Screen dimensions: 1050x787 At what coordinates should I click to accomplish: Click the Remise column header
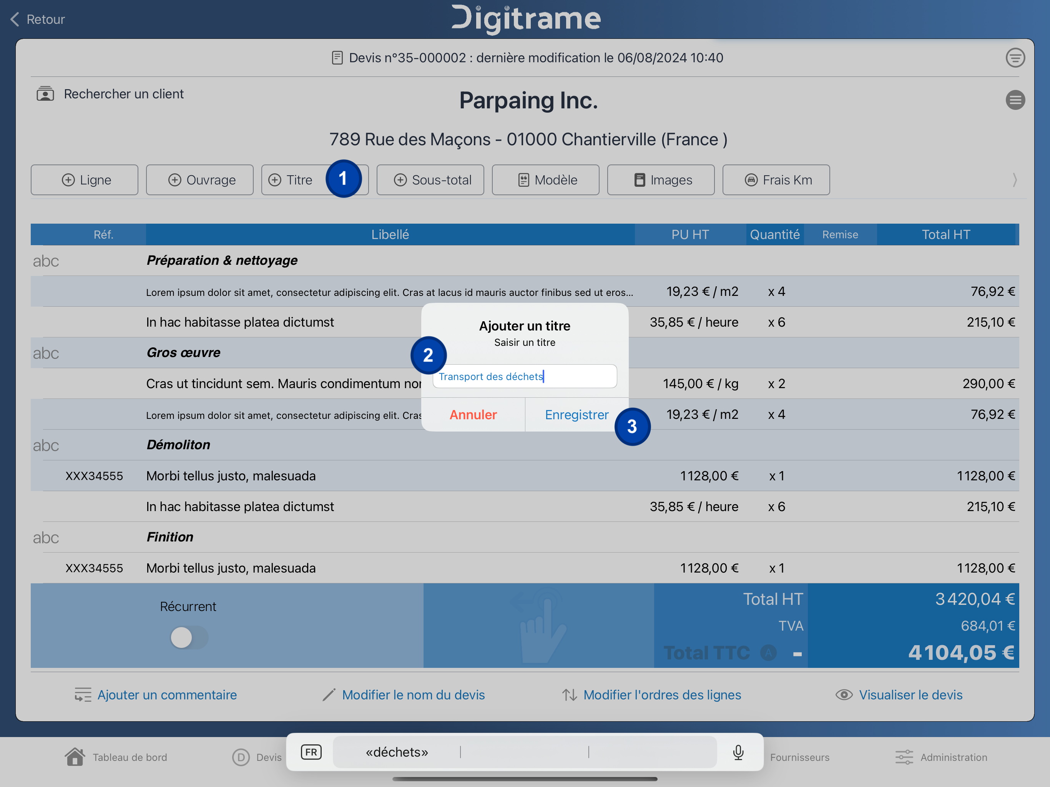tap(840, 234)
